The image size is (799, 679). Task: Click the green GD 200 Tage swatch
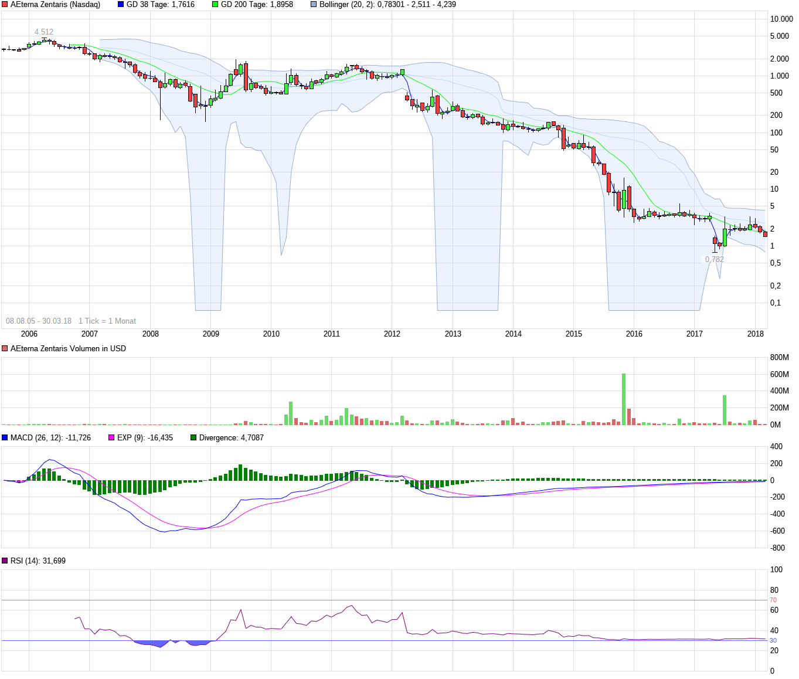pyautogui.click(x=215, y=5)
